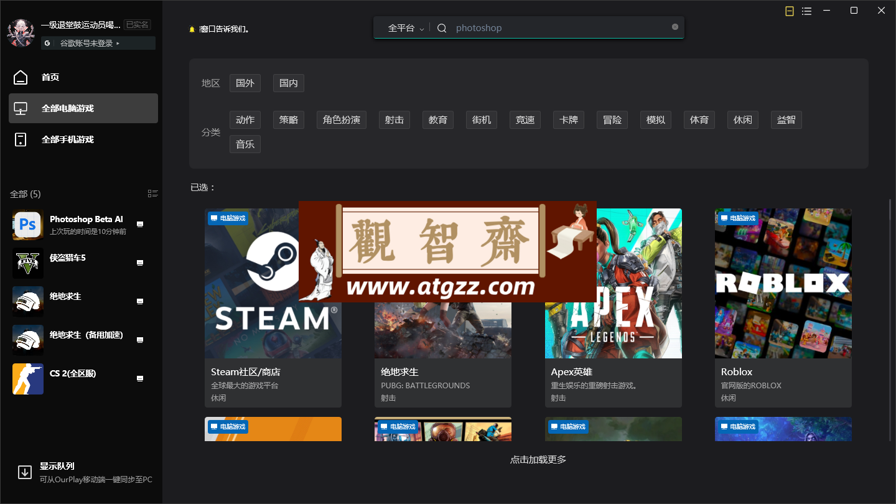Open the Steam社区/商店 game card
The width and height of the screenshot is (896, 504).
coord(273,308)
